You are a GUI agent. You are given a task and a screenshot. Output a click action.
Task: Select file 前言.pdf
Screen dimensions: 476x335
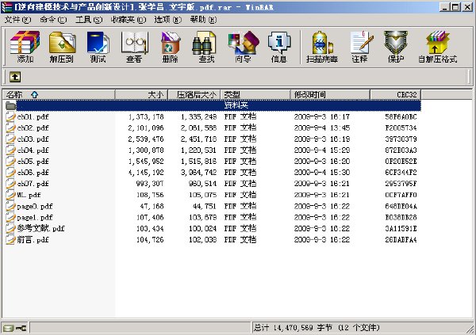click(x=33, y=240)
